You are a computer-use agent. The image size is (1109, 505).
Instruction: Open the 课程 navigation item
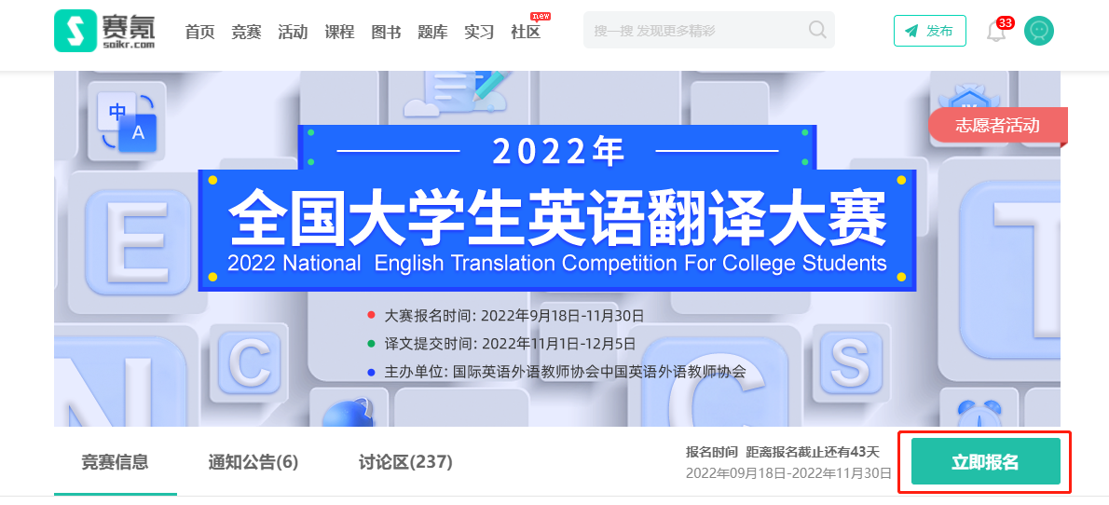339,32
